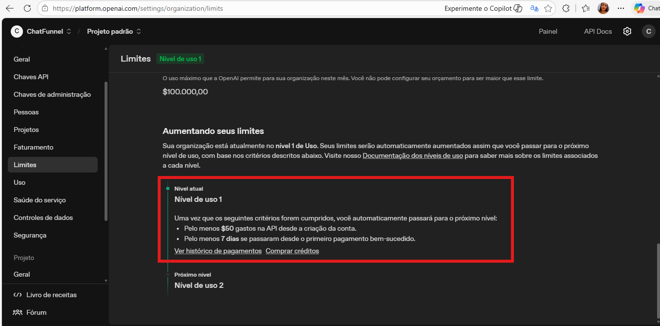Click the Nível de uso 1 green badge

[180, 59]
